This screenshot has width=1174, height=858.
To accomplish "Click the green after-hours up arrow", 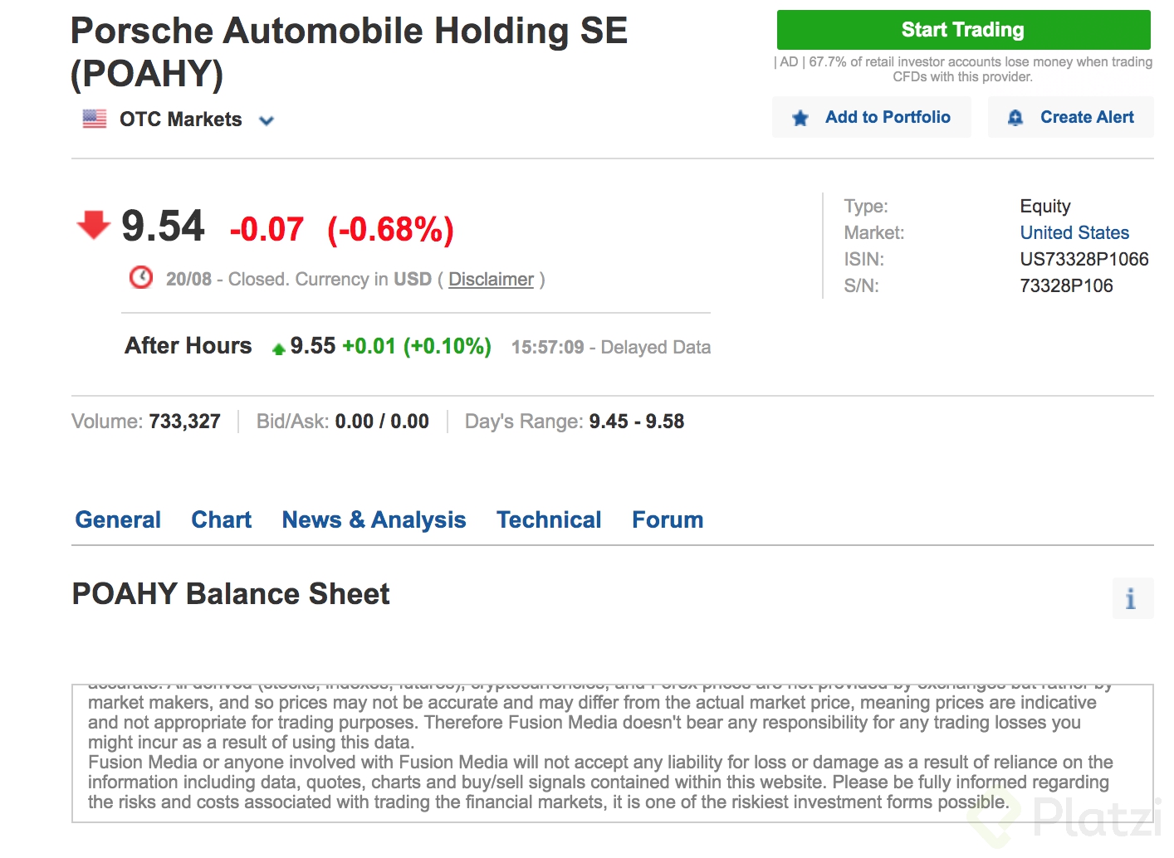I will click(x=279, y=349).
